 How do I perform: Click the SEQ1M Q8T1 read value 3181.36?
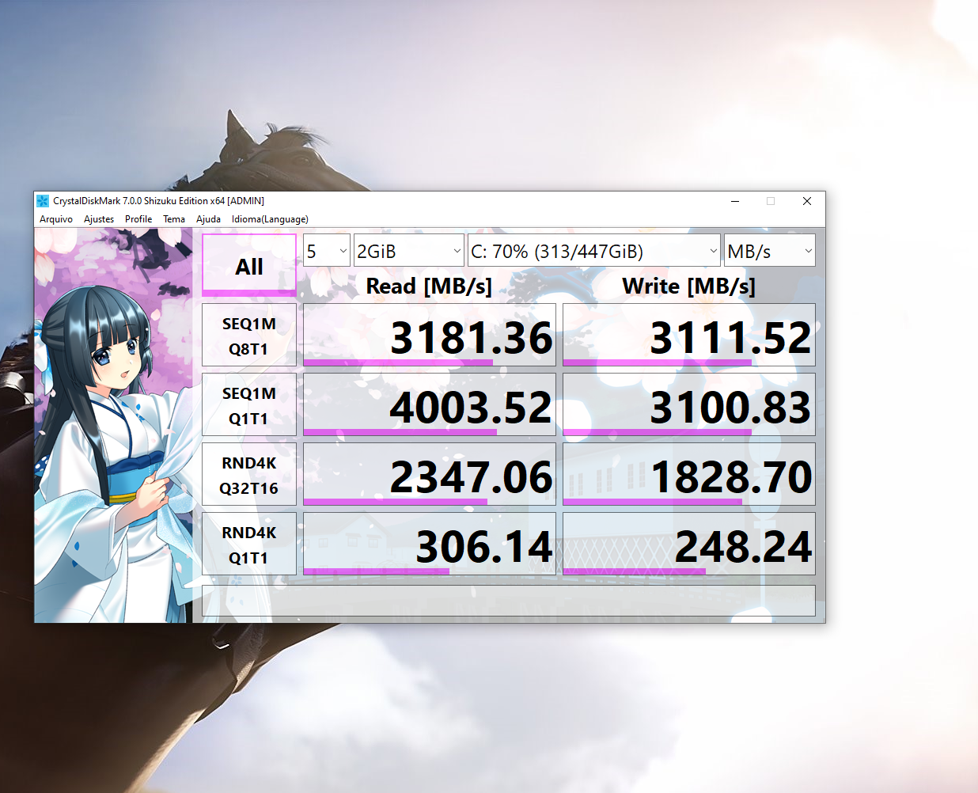[430, 335]
